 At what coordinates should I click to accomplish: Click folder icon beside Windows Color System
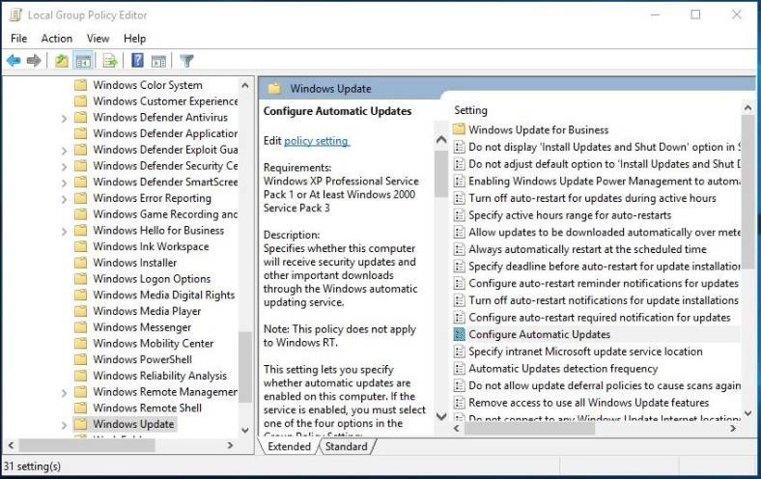tap(80, 85)
